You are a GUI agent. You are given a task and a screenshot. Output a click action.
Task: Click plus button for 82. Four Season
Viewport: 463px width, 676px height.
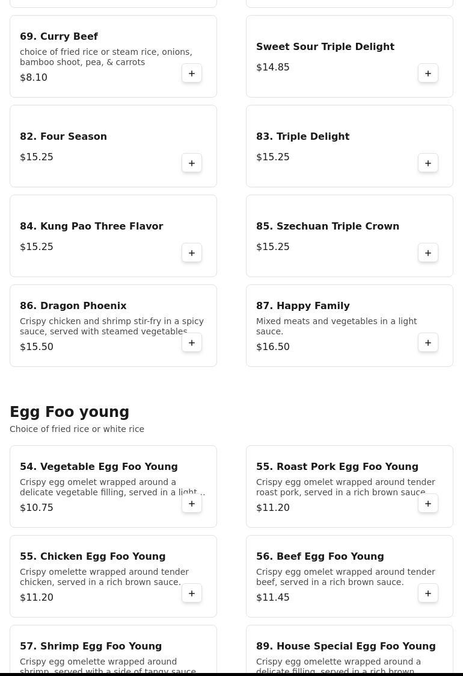192,163
